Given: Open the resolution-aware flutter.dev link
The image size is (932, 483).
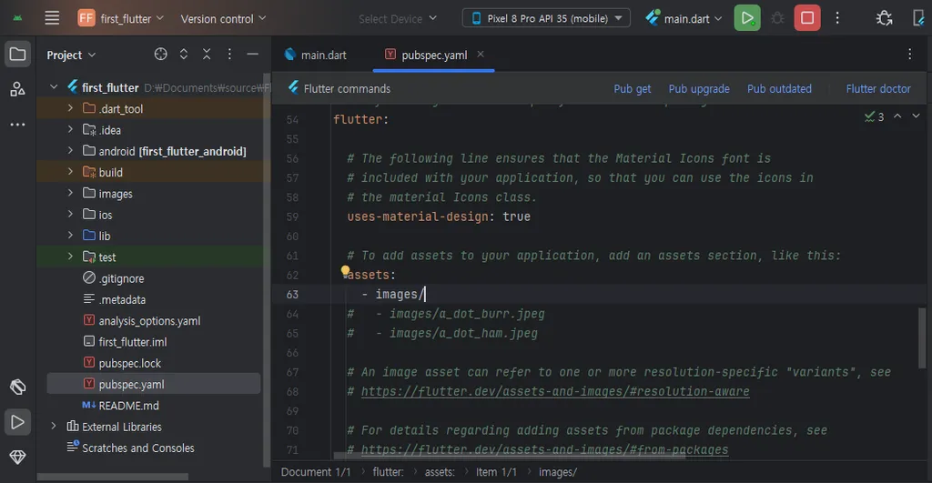Looking at the screenshot, I should coord(555,391).
